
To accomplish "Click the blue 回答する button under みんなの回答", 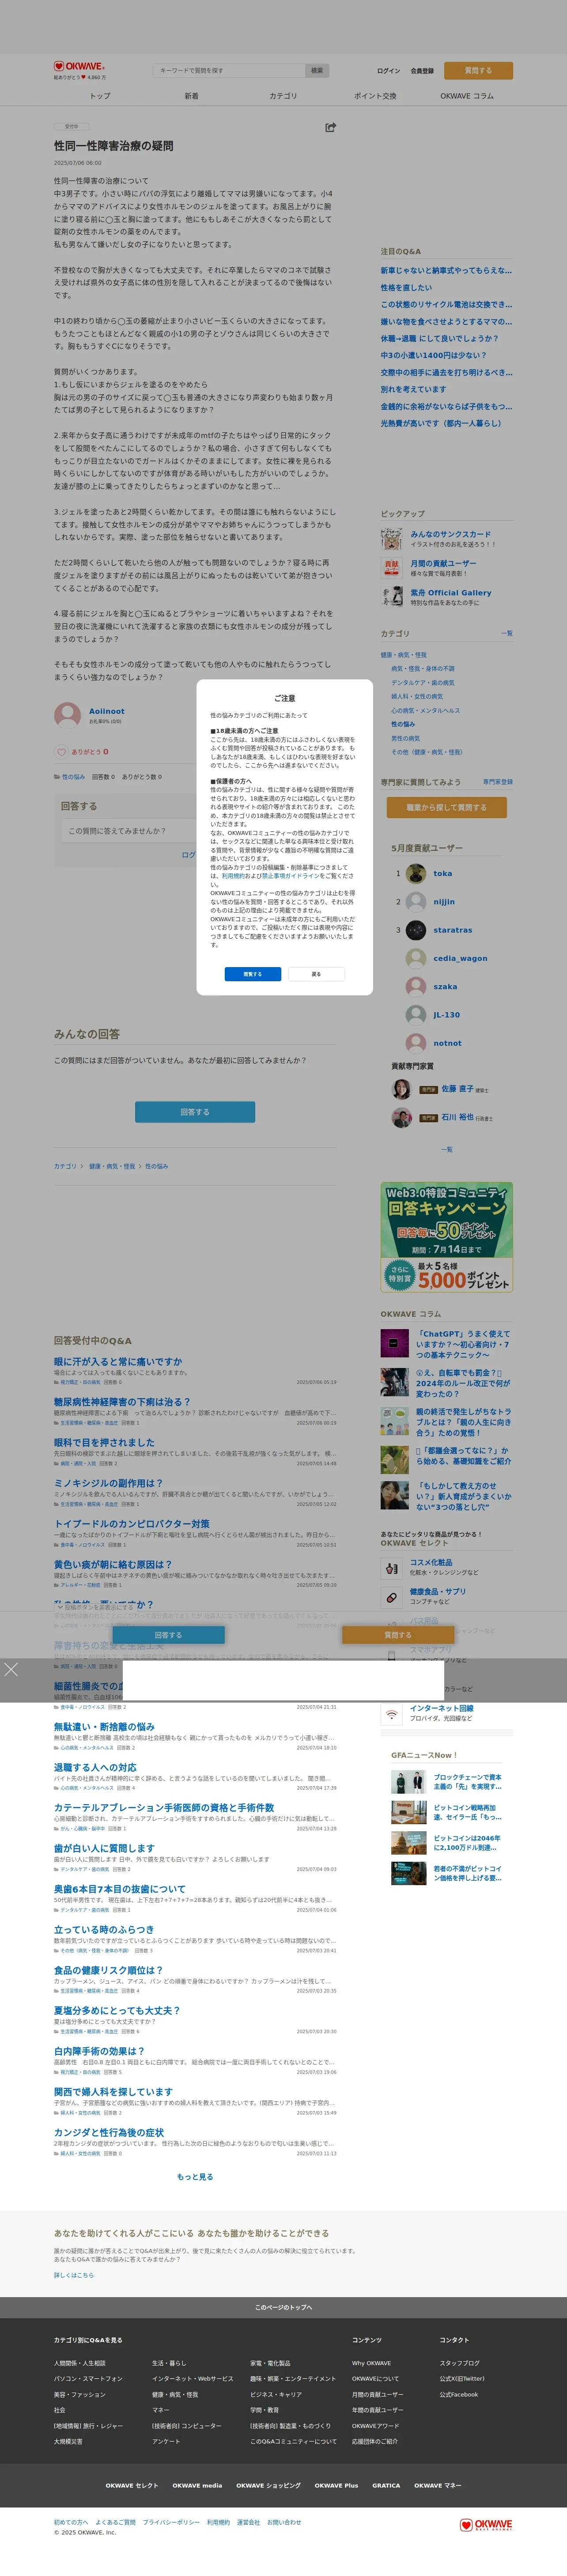I will [195, 1111].
